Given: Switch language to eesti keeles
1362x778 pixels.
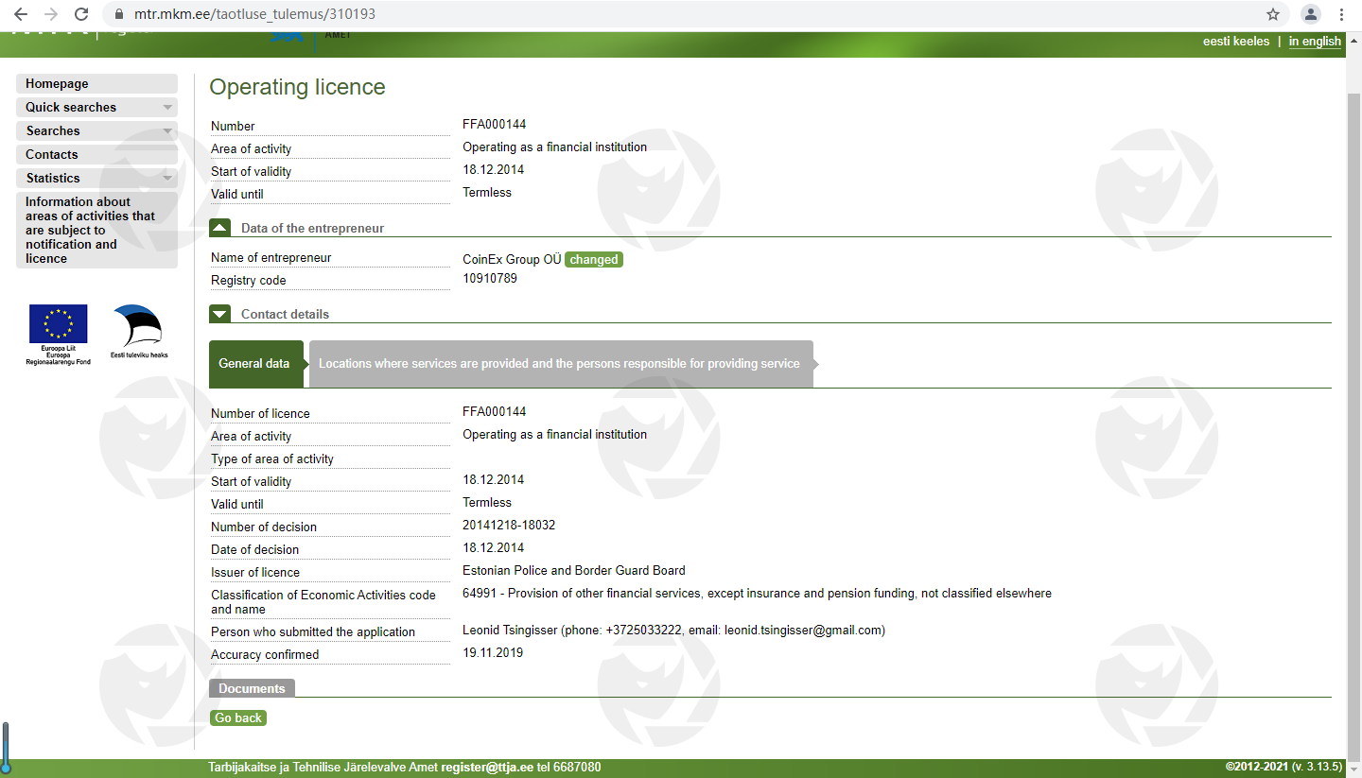Looking at the screenshot, I should [x=1235, y=42].
